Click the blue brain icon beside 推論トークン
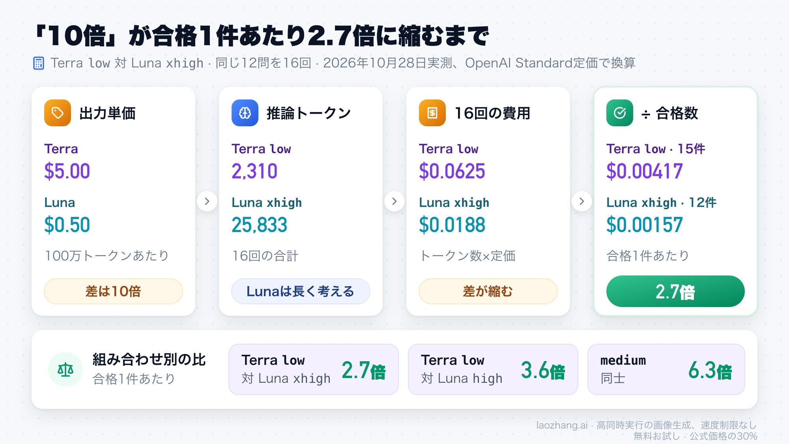The height and width of the screenshot is (444, 789). coord(245,113)
